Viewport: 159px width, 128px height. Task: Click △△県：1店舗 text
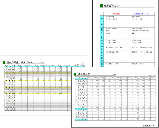click(x=111, y=42)
